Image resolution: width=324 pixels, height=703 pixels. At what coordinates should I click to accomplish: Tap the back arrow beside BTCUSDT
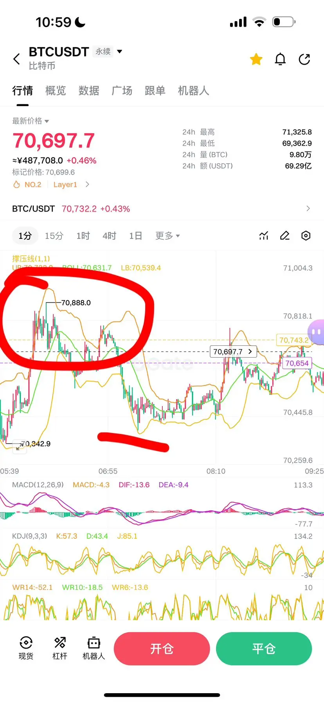click(16, 59)
